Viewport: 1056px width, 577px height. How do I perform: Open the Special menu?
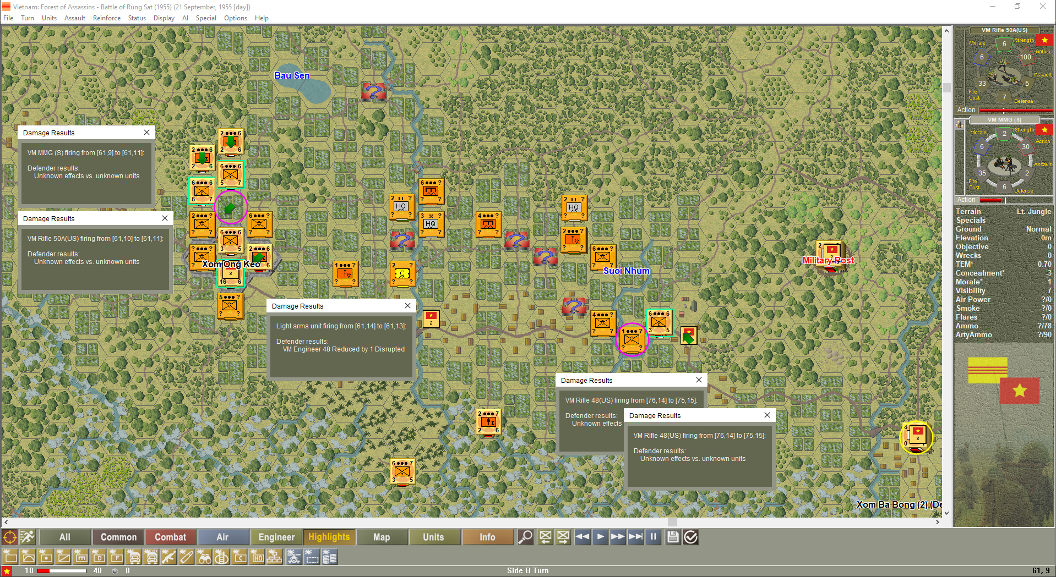click(x=206, y=18)
